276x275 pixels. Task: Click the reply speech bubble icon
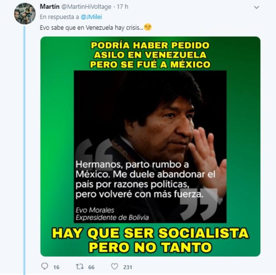click(45, 266)
